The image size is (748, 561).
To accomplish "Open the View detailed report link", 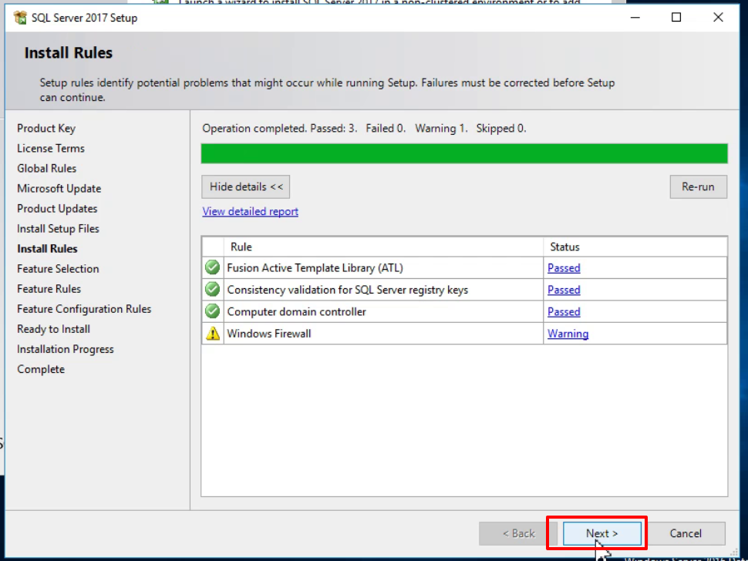I will click(250, 211).
